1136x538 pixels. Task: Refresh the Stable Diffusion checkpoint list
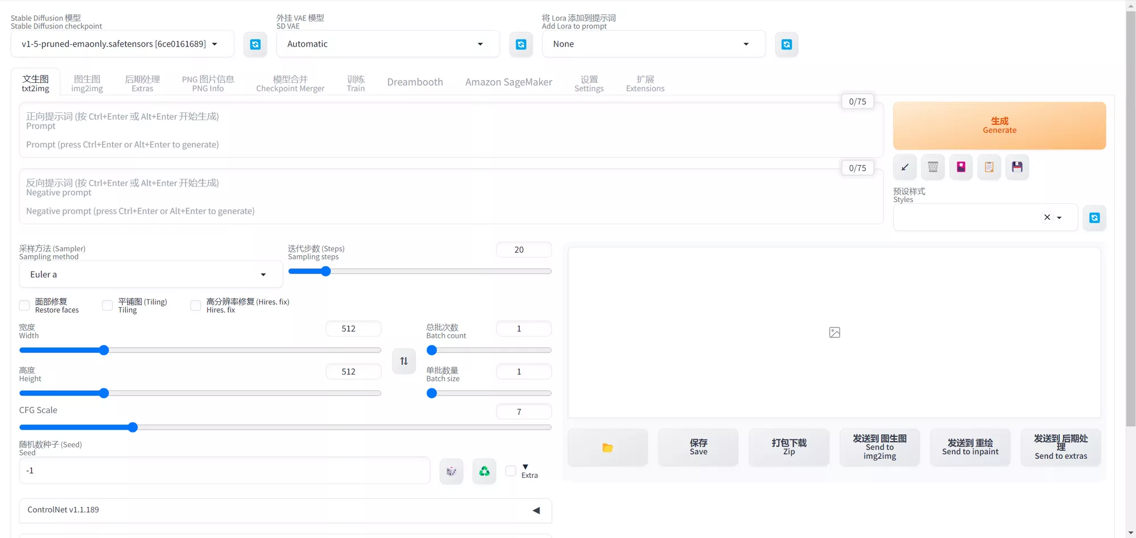click(255, 44)
